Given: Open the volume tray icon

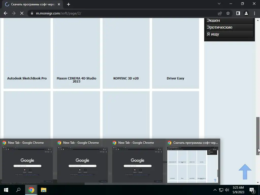Looking at the screenshot, I should [x=227, y=190].
